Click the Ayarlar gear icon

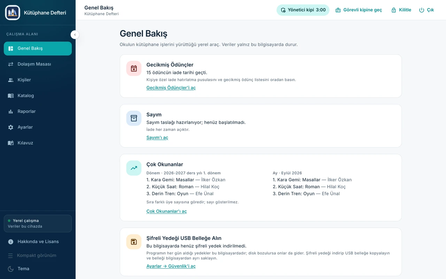(11, 127)
